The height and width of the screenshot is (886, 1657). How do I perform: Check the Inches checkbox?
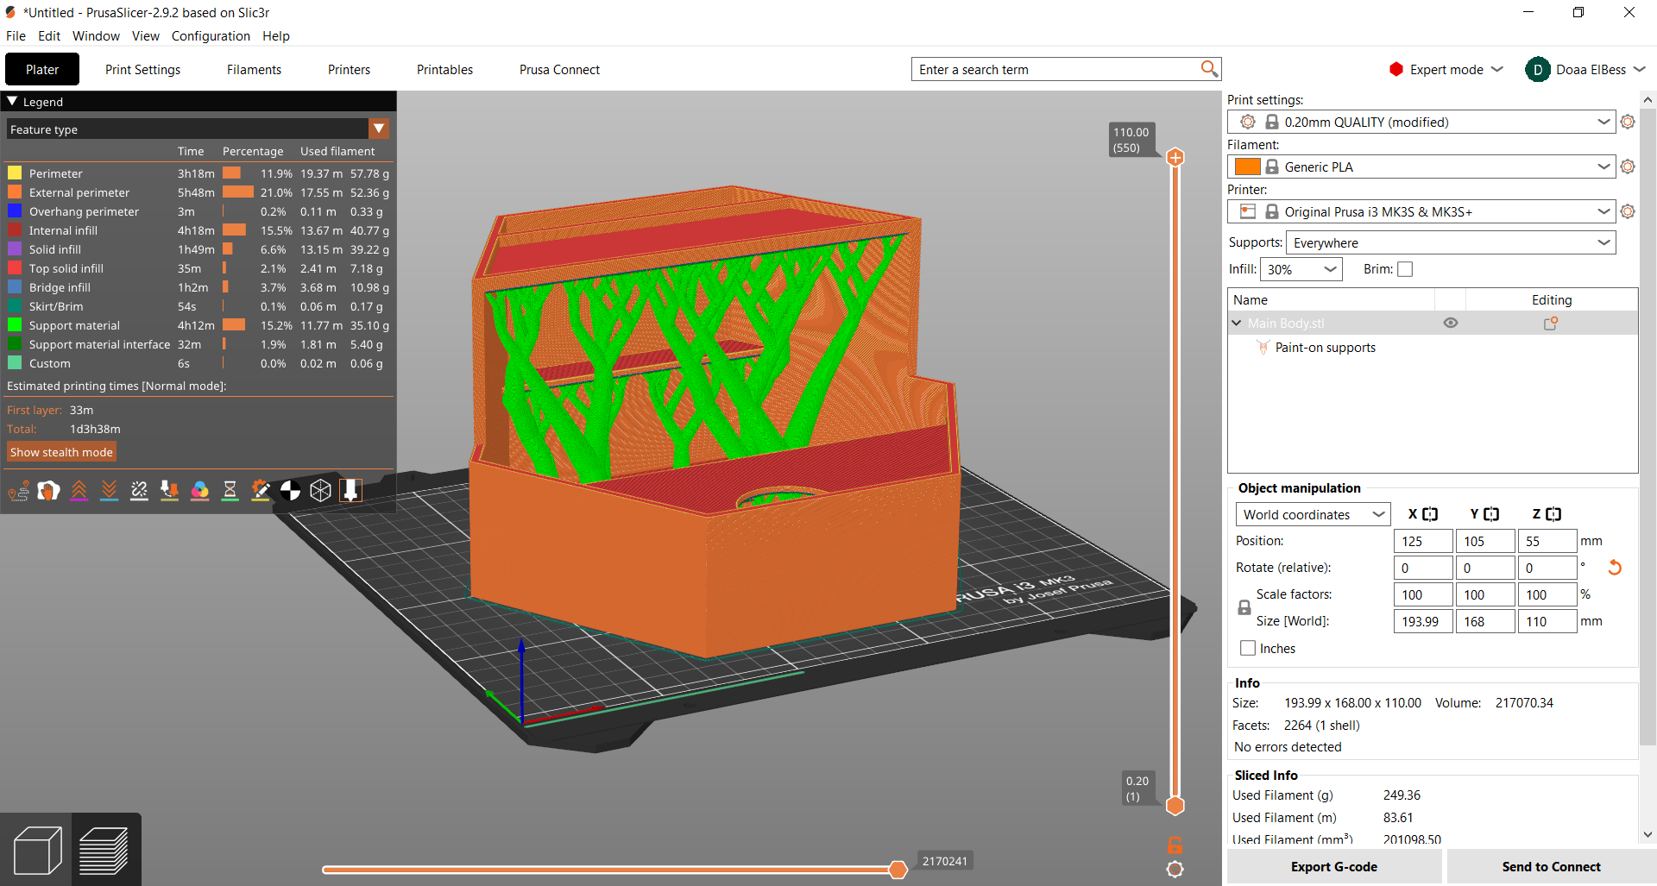(x=1248, y=648)
